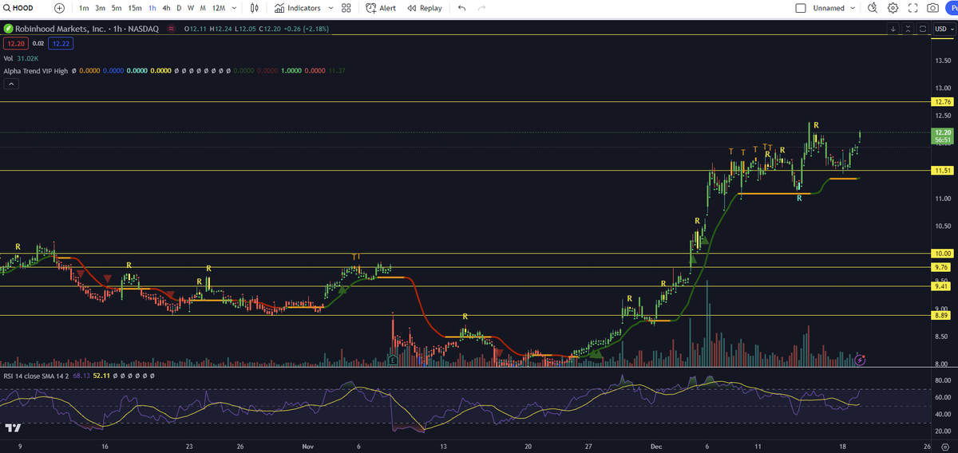The image size is (958, 453).
Task: Take a chart snapshot with camera icon
Action: (x=932, y=8)
